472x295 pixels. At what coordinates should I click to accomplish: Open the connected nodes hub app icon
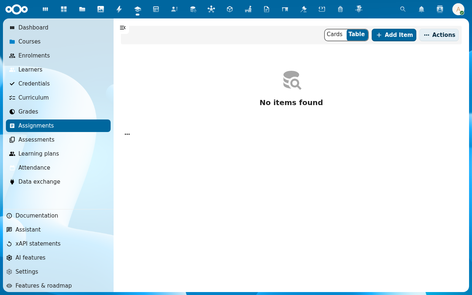point(211,9)
